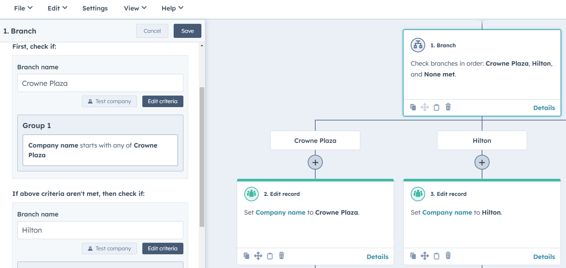Click the 'First, check if:' heading
This screenshot has height=268, width=566.
tap(34, 46)
